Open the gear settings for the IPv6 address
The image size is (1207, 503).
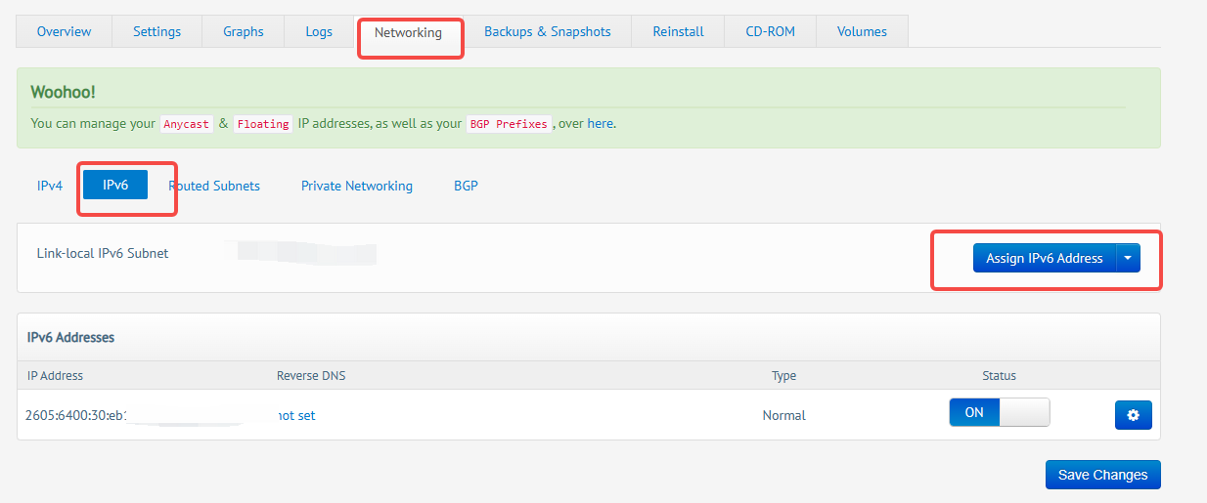pos(1133,415)
